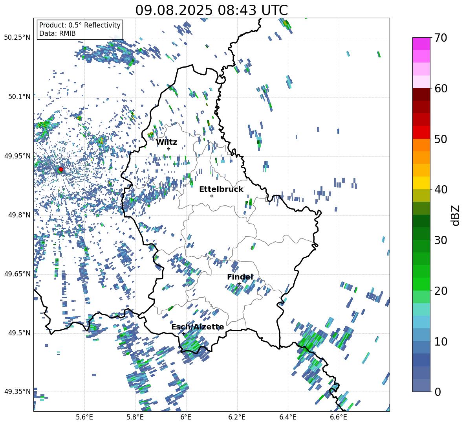Click the 49.8°N latitude label

19,215
